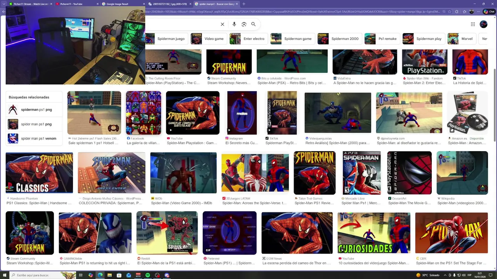Screen dimensions: 497x279
Task: Filter results by 'Spiderman play' chip
Action: pyautogui.click(x=424, y=39)
